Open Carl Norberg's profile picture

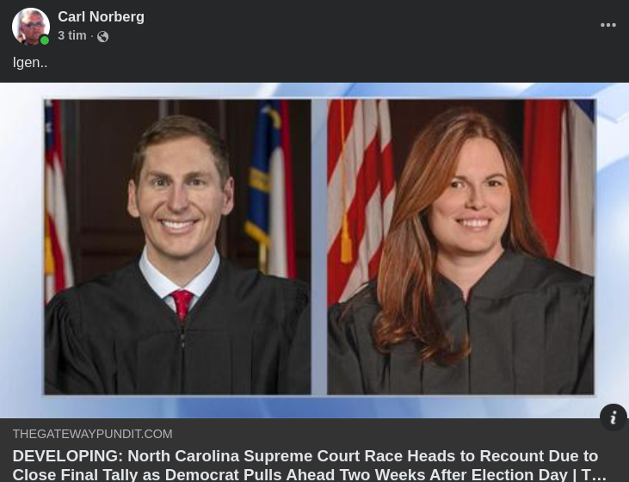coord(31,27)
